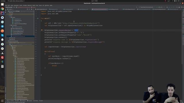The image size is (184, 103).
Task: Open project tool window settings gear
Action: [x=31, y=9]
